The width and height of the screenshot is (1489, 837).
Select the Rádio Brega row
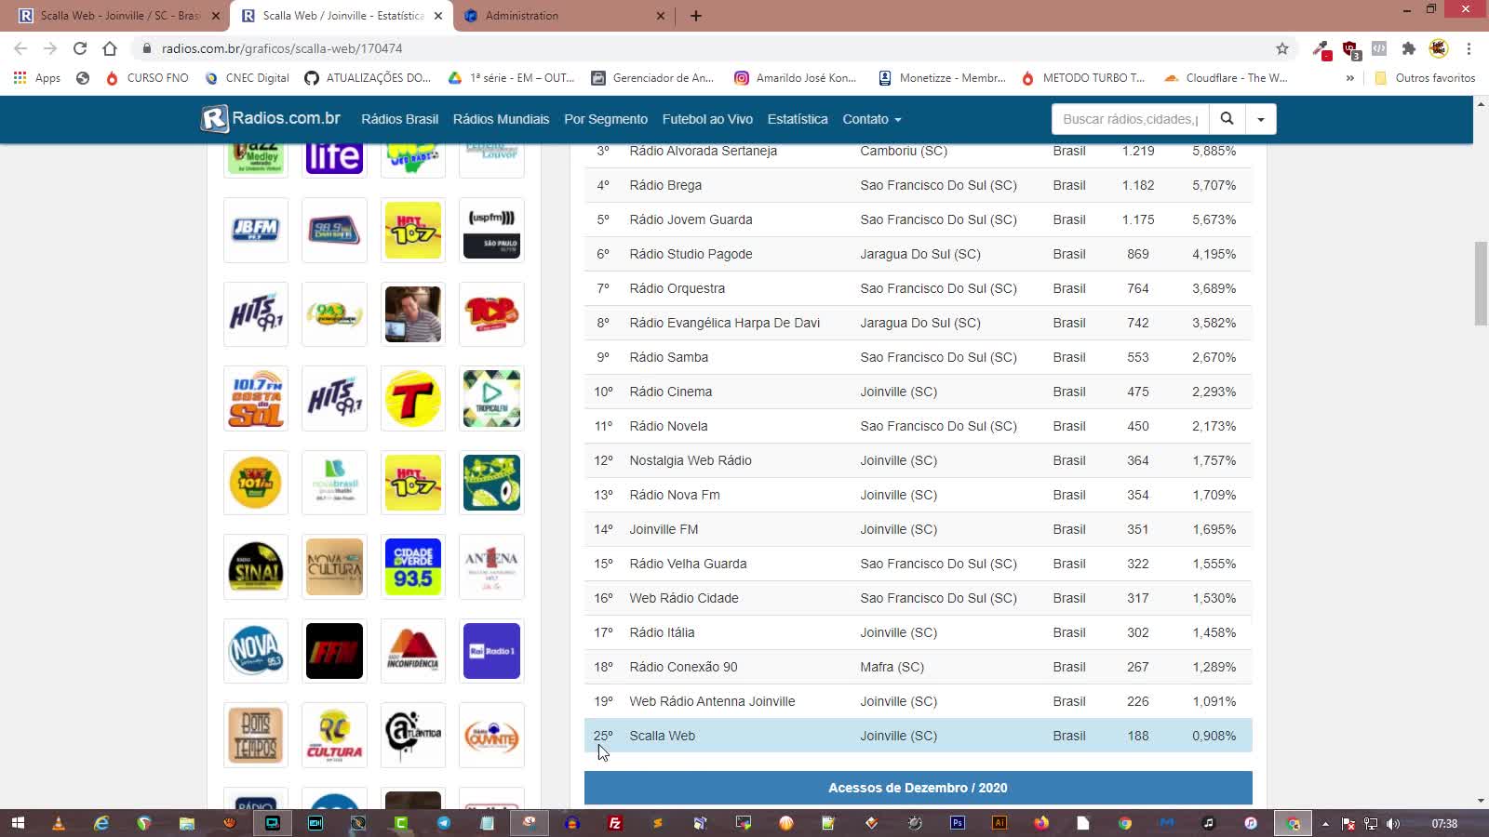coord(918,185)
